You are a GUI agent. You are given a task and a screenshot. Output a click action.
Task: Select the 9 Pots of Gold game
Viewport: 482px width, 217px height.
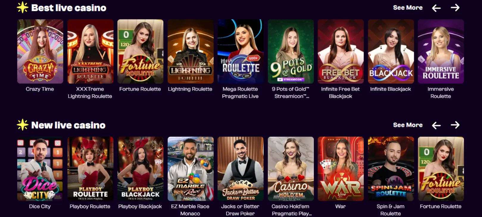tap(291, 51)
